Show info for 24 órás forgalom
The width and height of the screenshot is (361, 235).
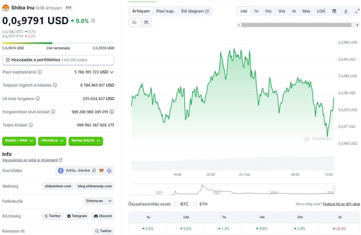coord(38,99)
